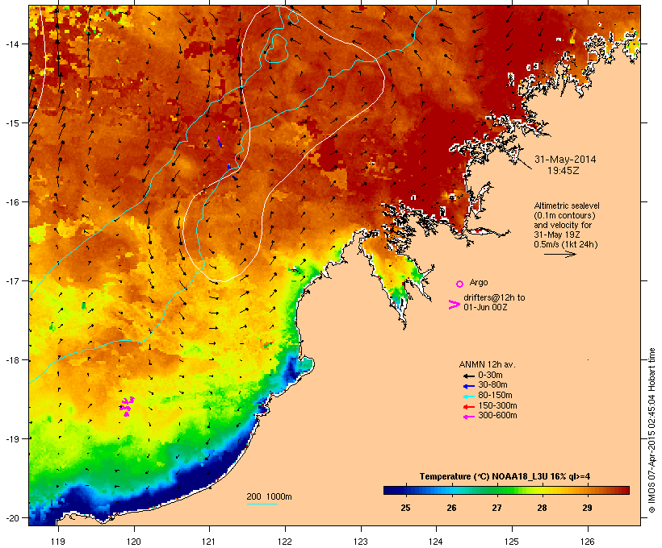
Task: Click the black 0-30m legend arrow
Action: (468, 376)
